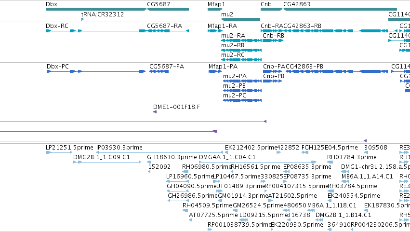Click the LP16960.5prime EST label
Viewport: 410px width, 232px height.
(x=190, y=177)
